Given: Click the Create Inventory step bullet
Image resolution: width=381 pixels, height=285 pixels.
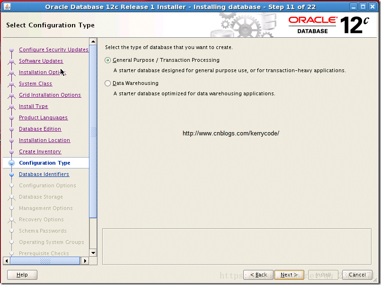Looking at the screenshot, I should (11, 152).
